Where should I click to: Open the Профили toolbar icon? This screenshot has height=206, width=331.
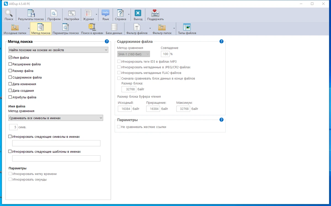point(54,13)
